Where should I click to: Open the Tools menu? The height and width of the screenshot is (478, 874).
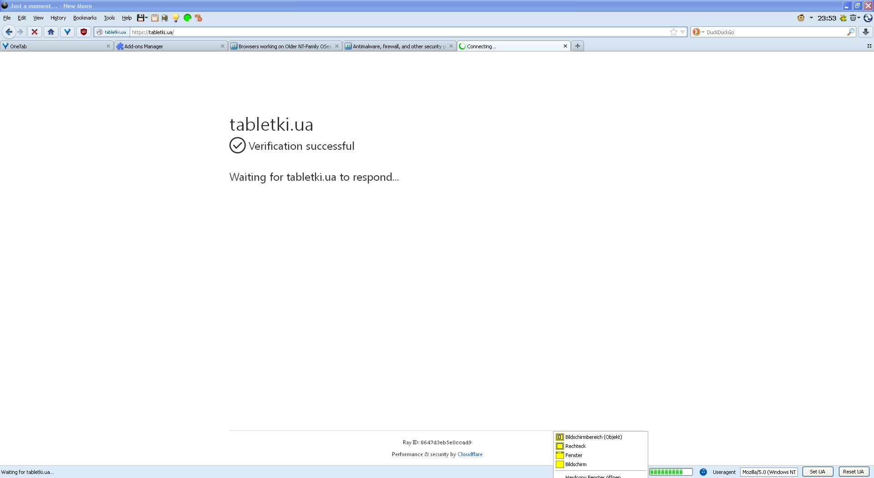click(109, 18)
